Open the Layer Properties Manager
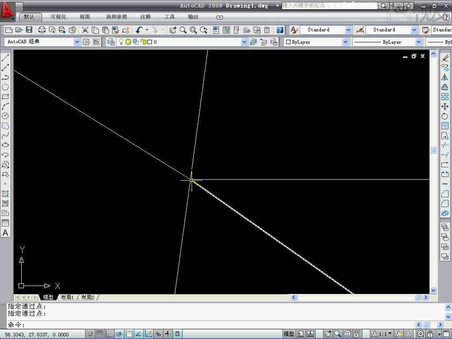 coord(111,42)
